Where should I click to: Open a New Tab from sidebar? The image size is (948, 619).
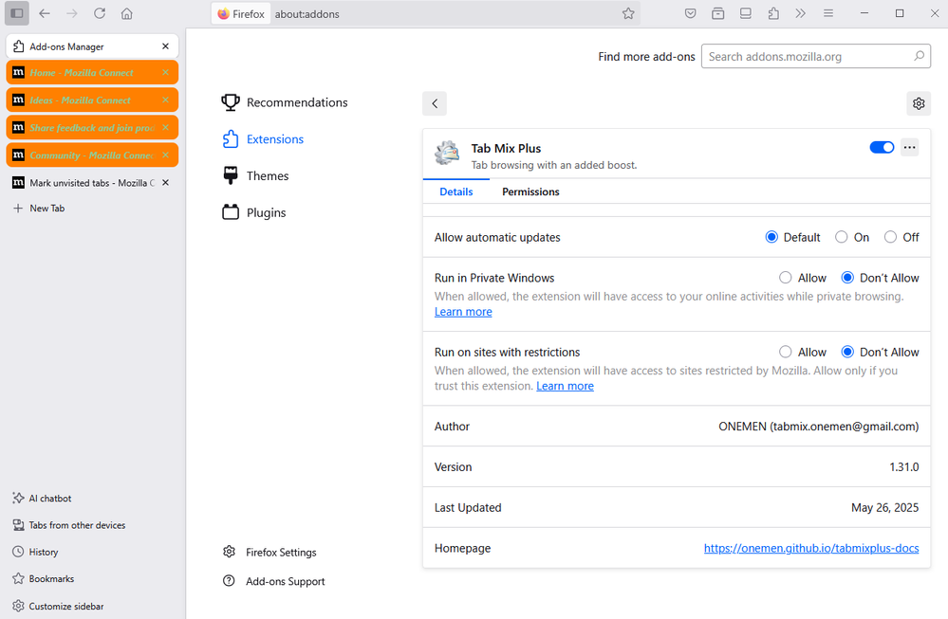point(39,209)
